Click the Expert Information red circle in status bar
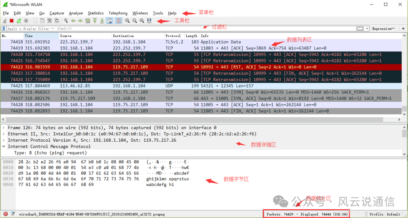 point(5,214)
